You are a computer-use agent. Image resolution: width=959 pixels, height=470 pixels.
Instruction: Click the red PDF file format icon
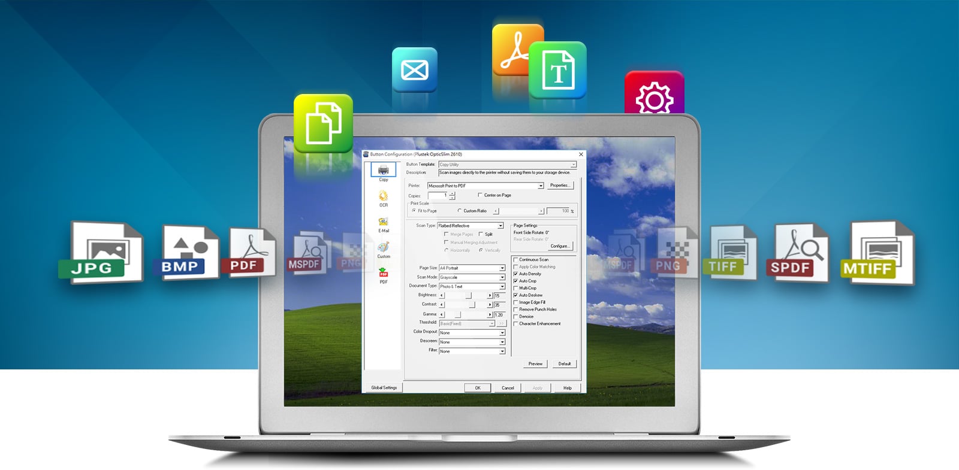click(x=249, y=253)
